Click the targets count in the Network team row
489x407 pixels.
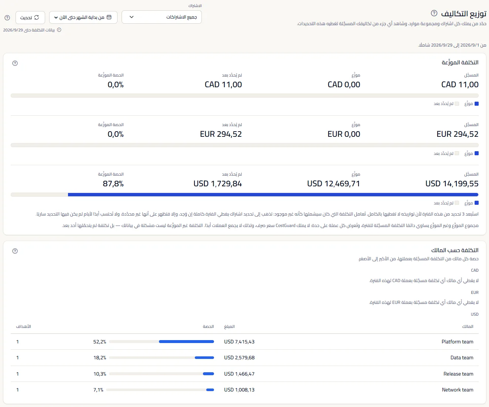tap(17, 390)
